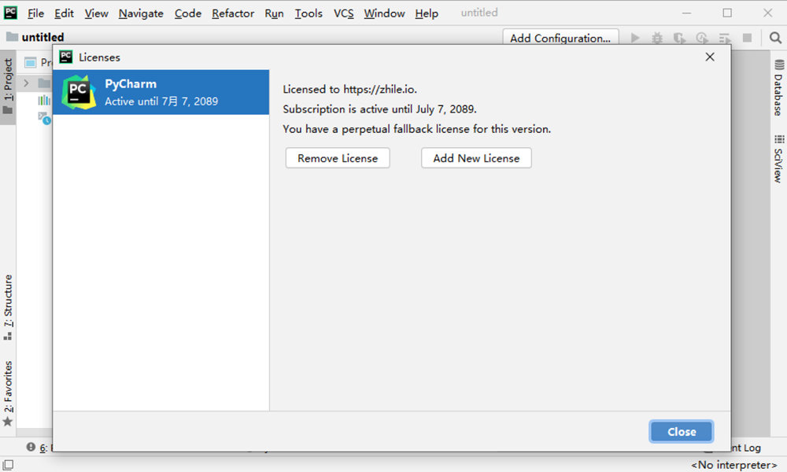787x472 pixels.
Task: Open the Tools menu
Action: tap(309, 13)
